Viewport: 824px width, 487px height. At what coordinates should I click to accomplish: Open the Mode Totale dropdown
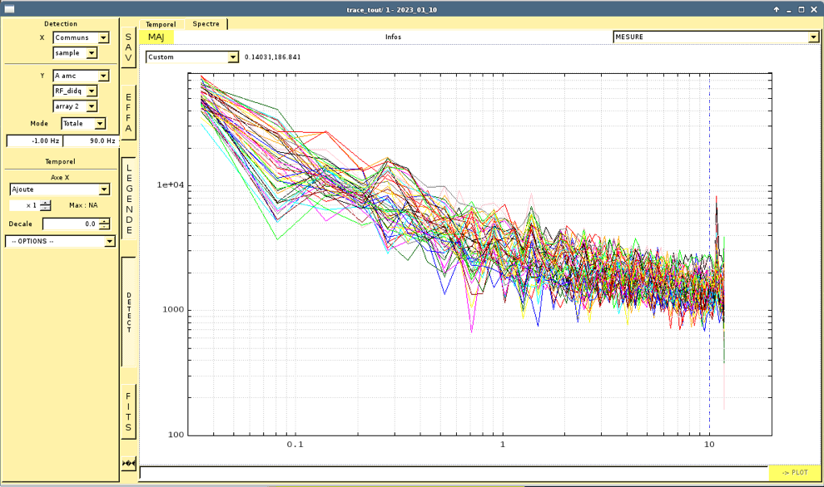100,124
